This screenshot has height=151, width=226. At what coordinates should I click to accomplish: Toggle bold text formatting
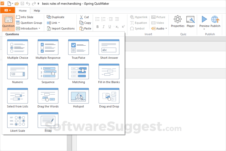point(97,26)
